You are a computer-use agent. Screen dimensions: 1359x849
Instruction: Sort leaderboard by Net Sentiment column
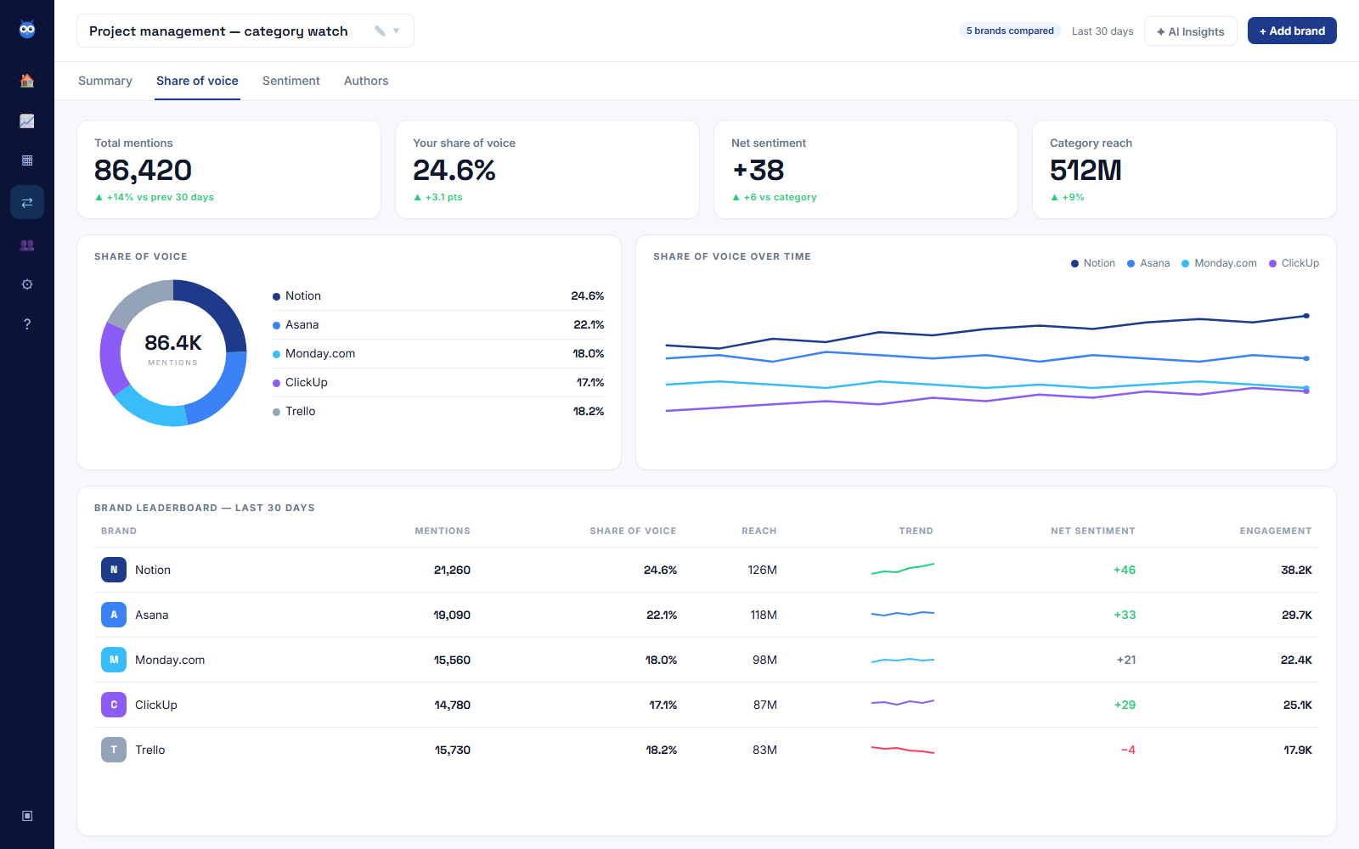(1093, 531)
